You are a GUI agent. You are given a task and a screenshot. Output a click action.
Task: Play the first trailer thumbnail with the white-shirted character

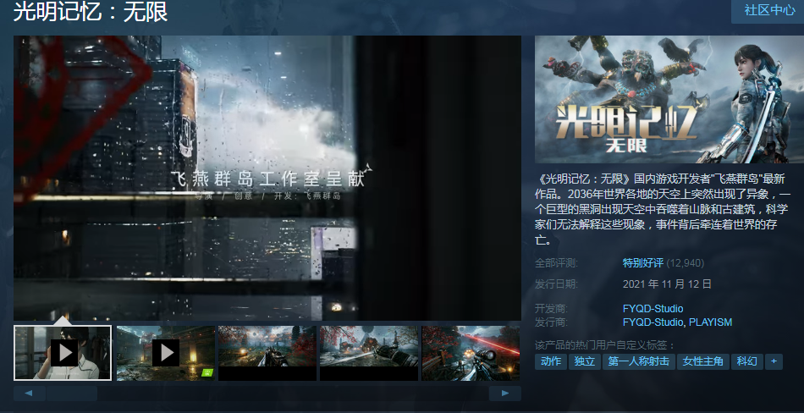pyautogui.click(x=63, y=353)
